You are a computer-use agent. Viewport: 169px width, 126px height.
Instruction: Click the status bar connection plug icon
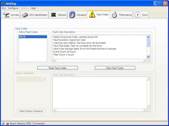click(3, 123)
